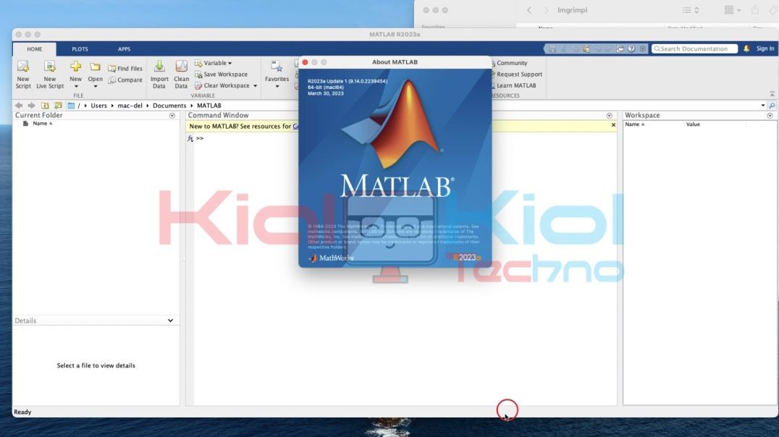Open Command Window actions menu
Image resolution: width=779 pixels, height=437 pixels.
609,116
